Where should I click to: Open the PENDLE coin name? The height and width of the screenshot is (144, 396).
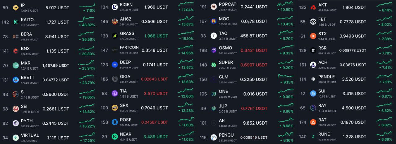pyautogui.click(x=326, y=77)
